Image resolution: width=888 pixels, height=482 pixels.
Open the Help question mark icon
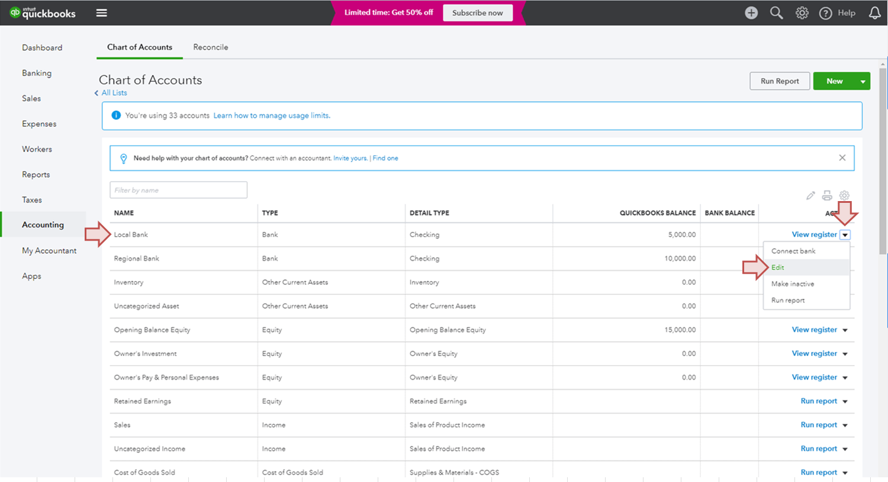point(825,13)
